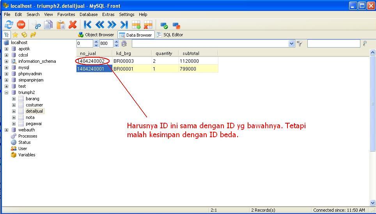Click the red Stop icon
The image size is (376, 214).
click(21, 25)
